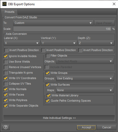118x132 pixels.
Task: Enable Use Bone Welds checkbox
Action: [6, 62]
